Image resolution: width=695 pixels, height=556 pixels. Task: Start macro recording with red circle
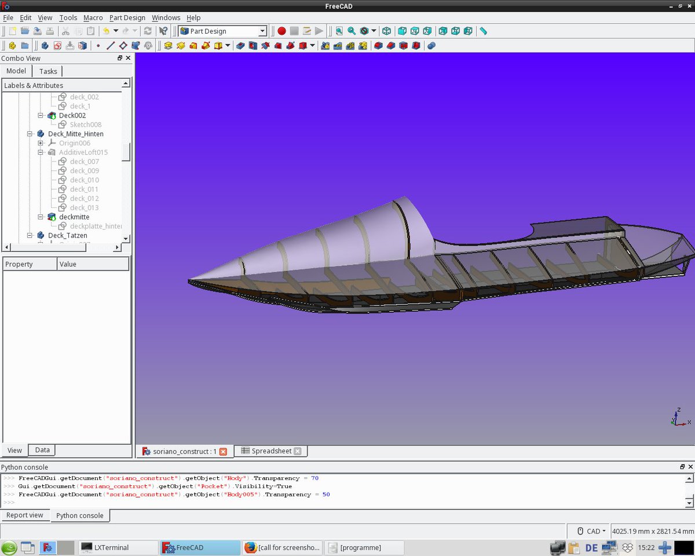click(x=281, y=31)
